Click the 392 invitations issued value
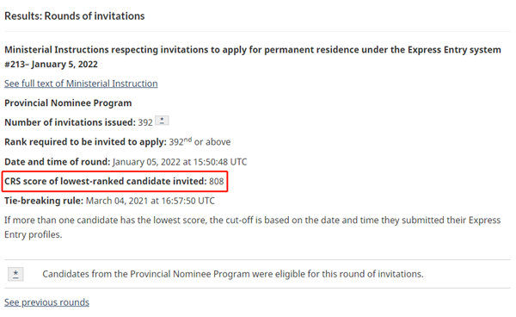Screen dimensions: 516x317 (x=145, y=122)
